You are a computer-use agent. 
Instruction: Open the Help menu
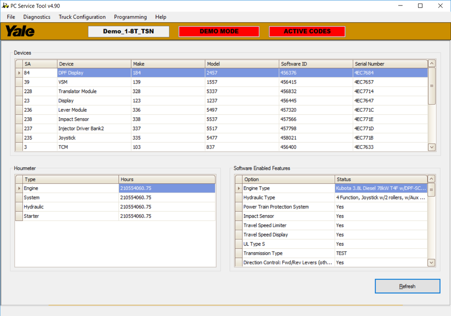(x=161, y=17)
